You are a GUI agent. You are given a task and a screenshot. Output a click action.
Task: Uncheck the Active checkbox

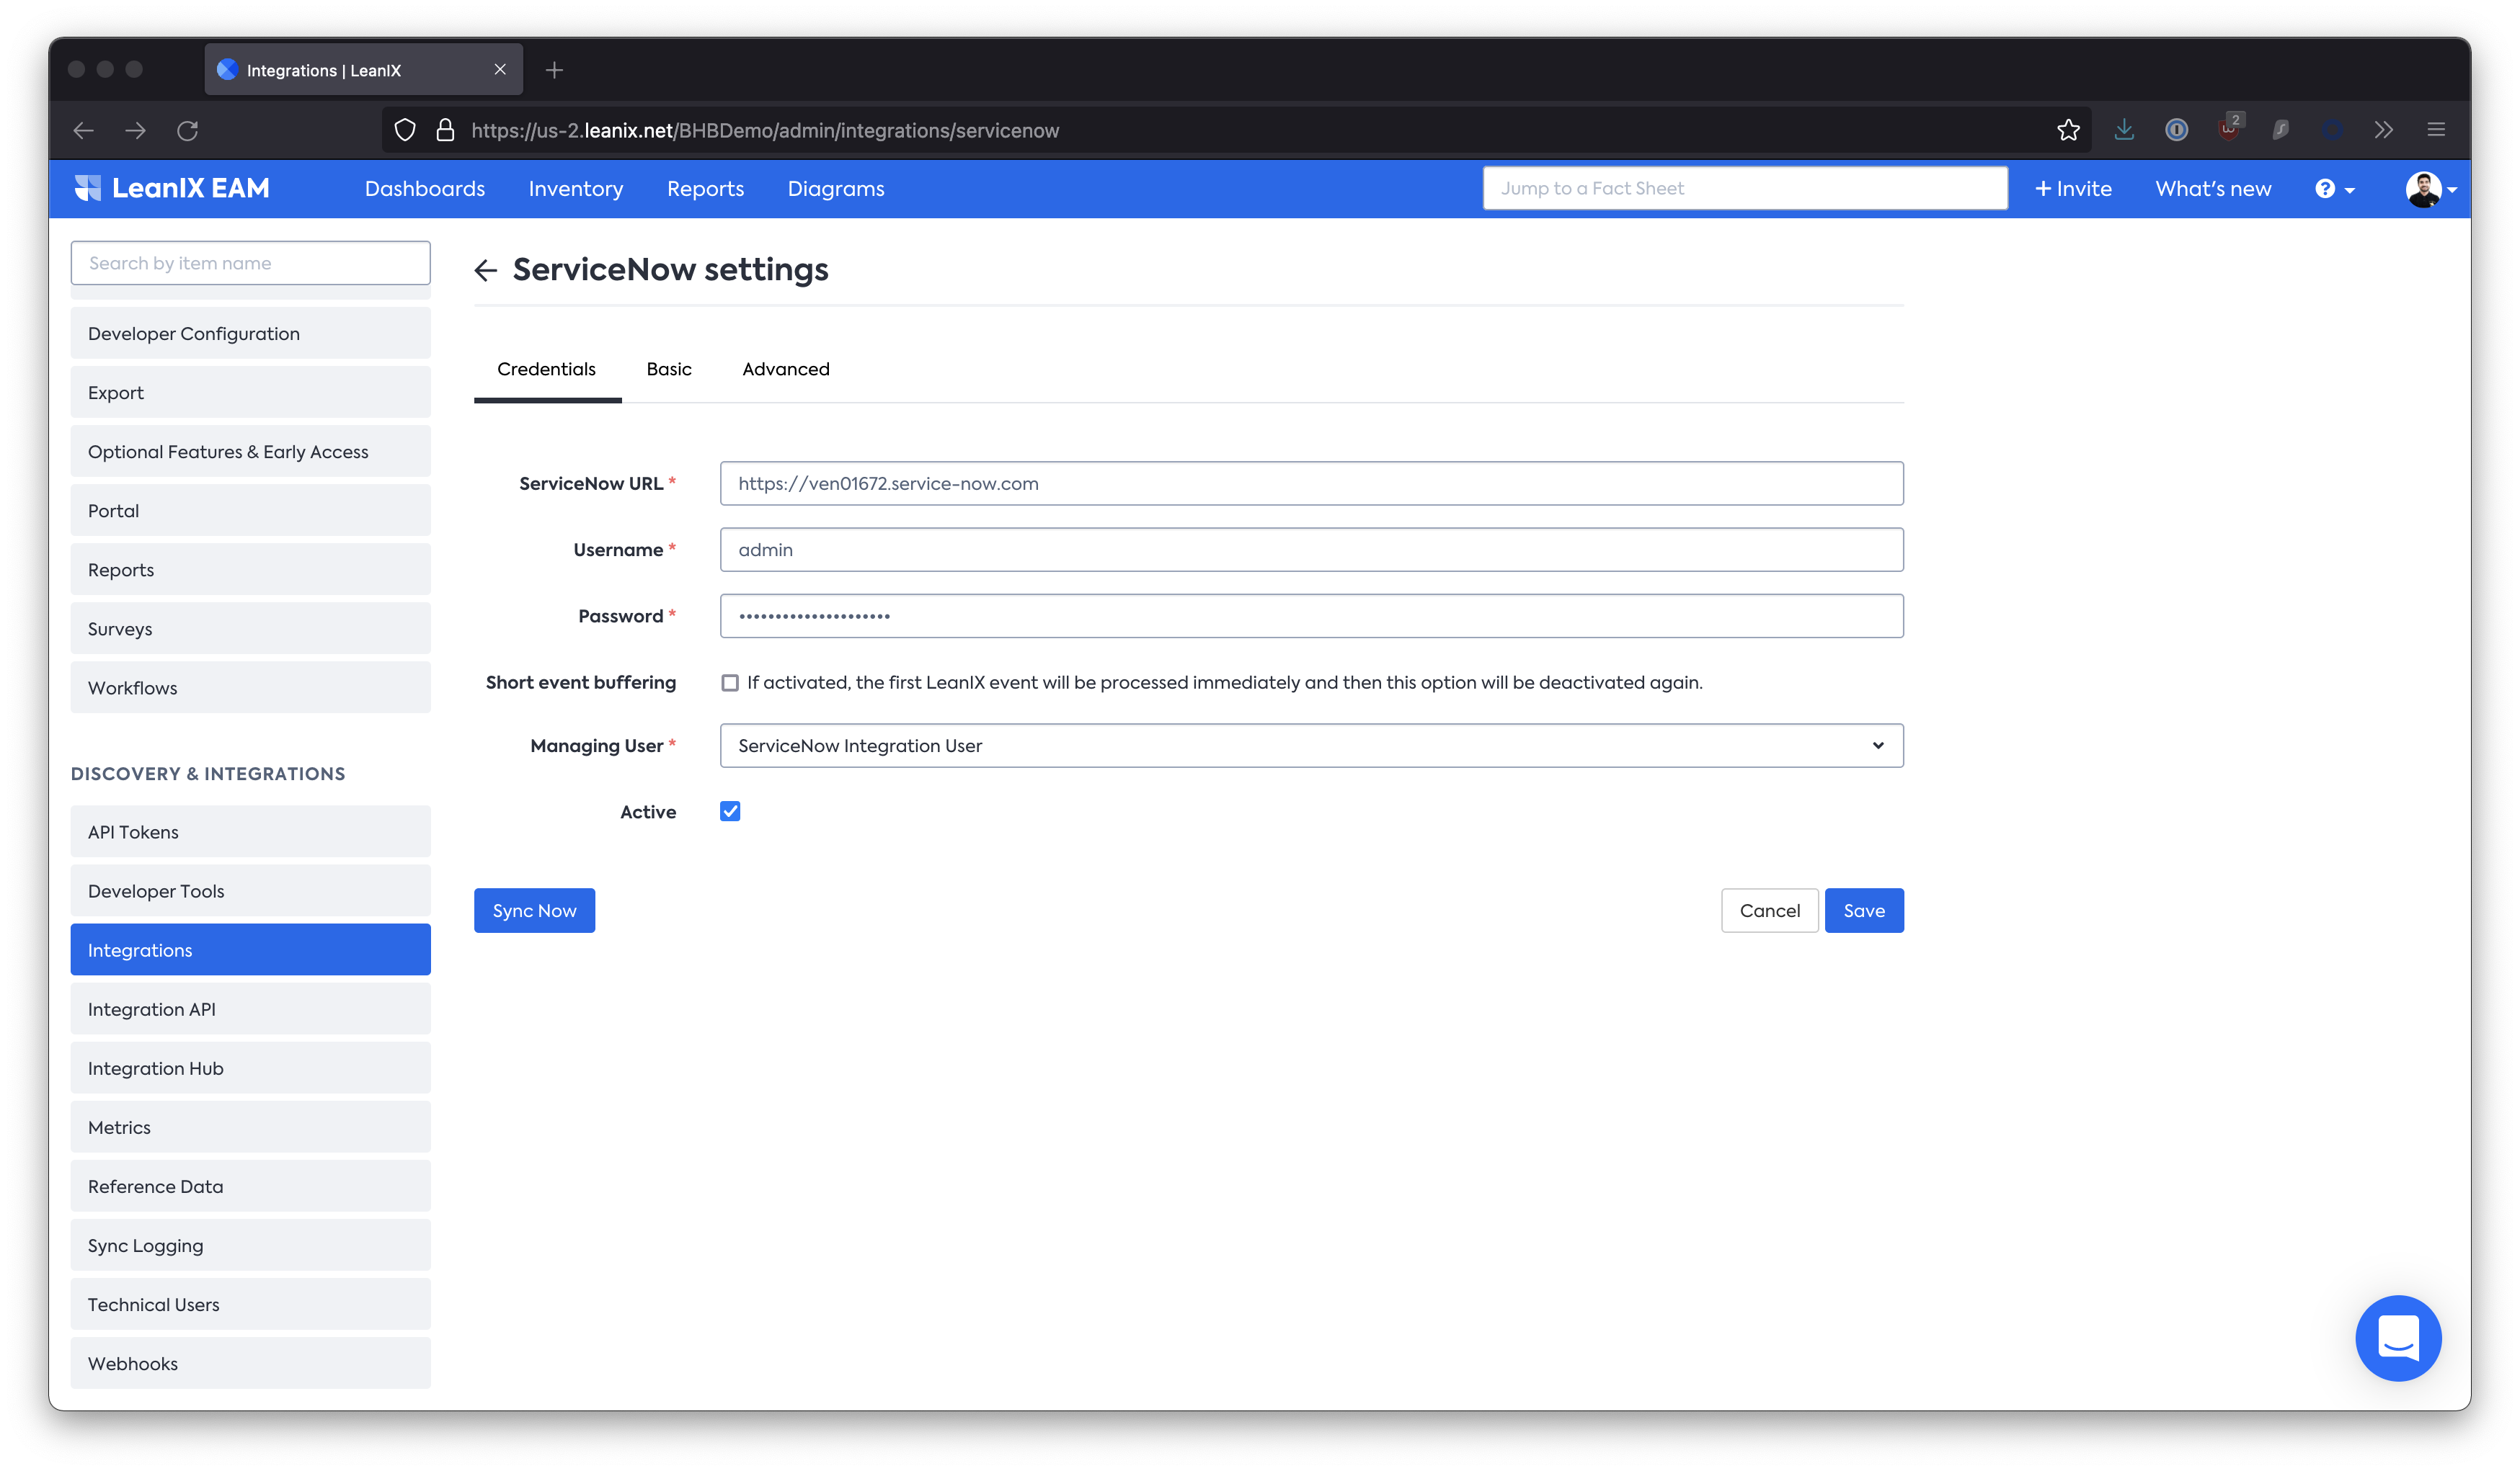(730, 811)
